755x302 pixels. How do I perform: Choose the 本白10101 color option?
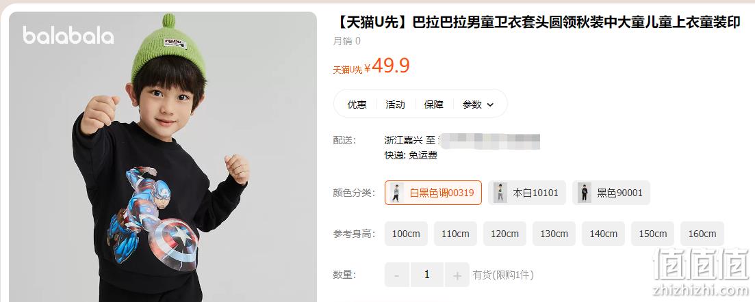click(x=527, y=193)
